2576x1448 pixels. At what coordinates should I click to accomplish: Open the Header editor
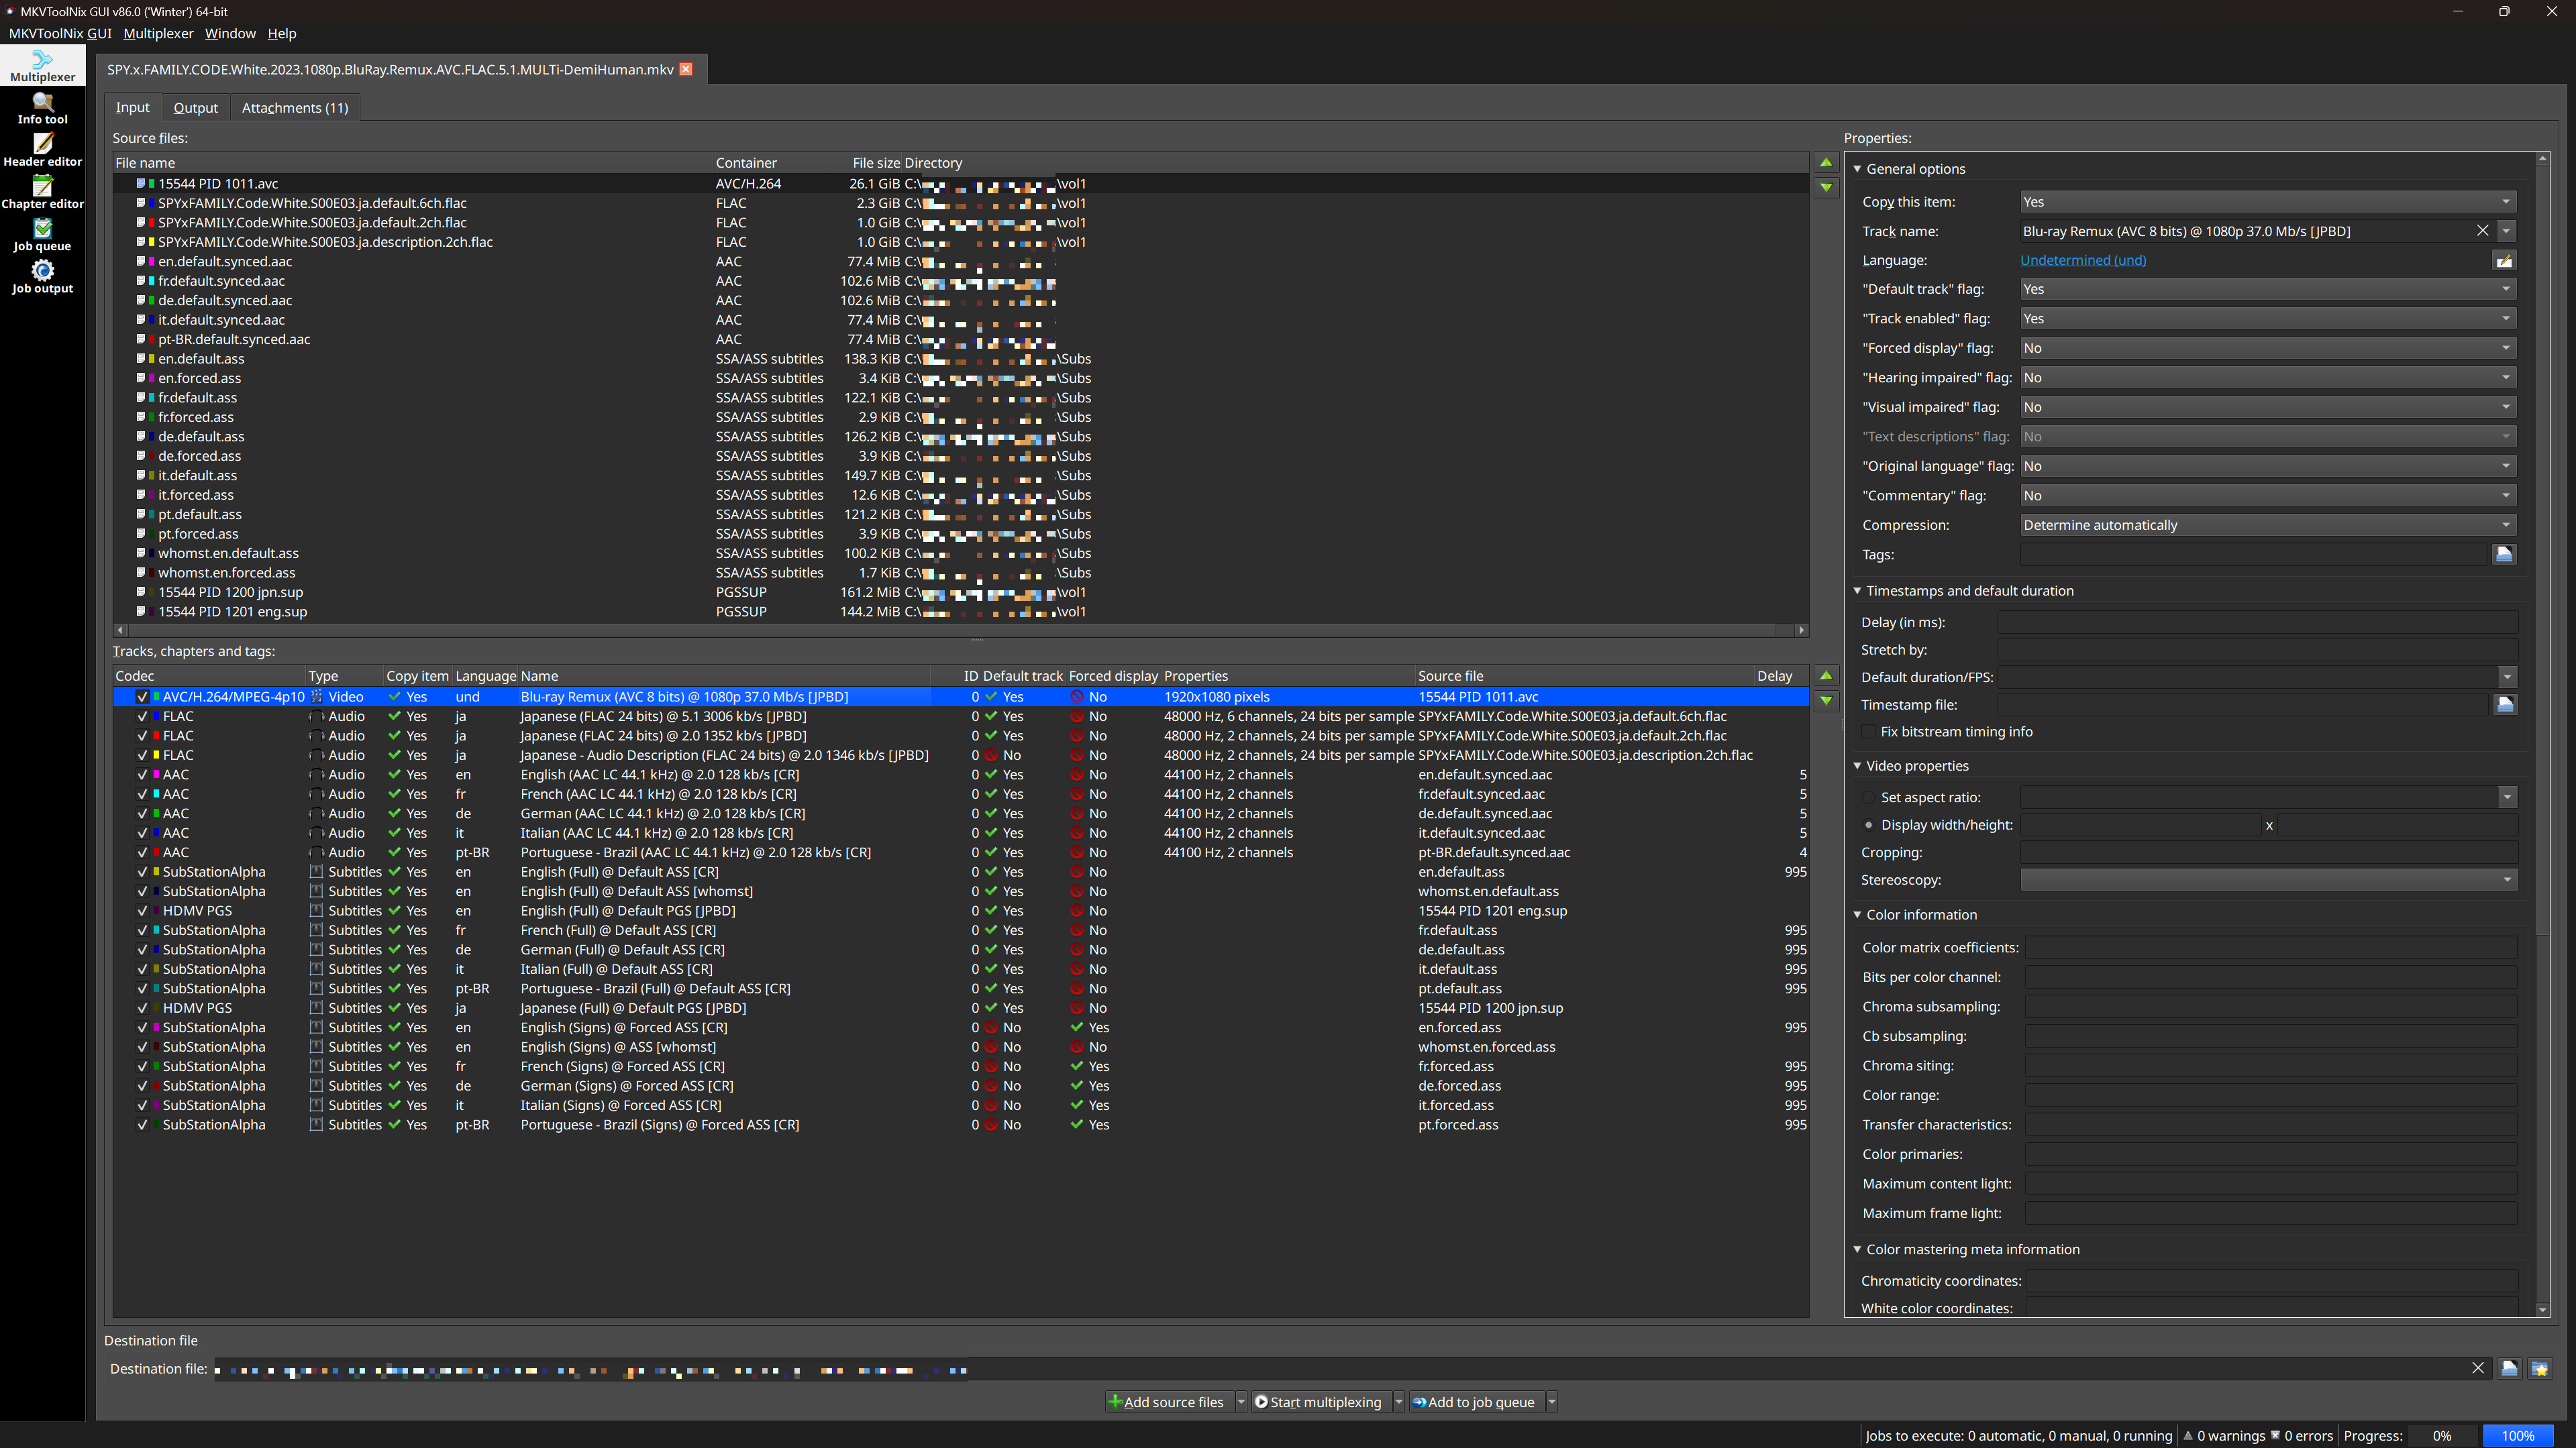[42, 150]
